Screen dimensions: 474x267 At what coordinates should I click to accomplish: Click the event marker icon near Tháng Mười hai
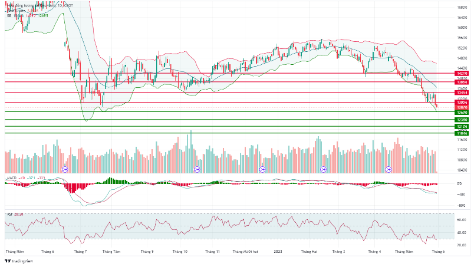pyautogui.click(x=262, y=169)
